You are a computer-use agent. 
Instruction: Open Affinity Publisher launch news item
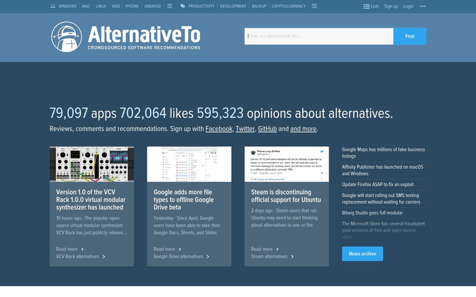[382, 170]
